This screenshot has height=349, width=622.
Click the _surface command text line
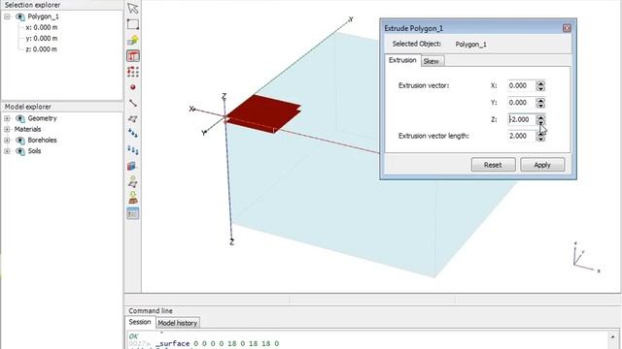pos(218,343)
